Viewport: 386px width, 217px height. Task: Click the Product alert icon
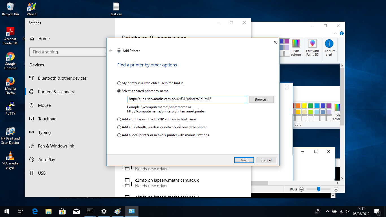click(329, 47)
